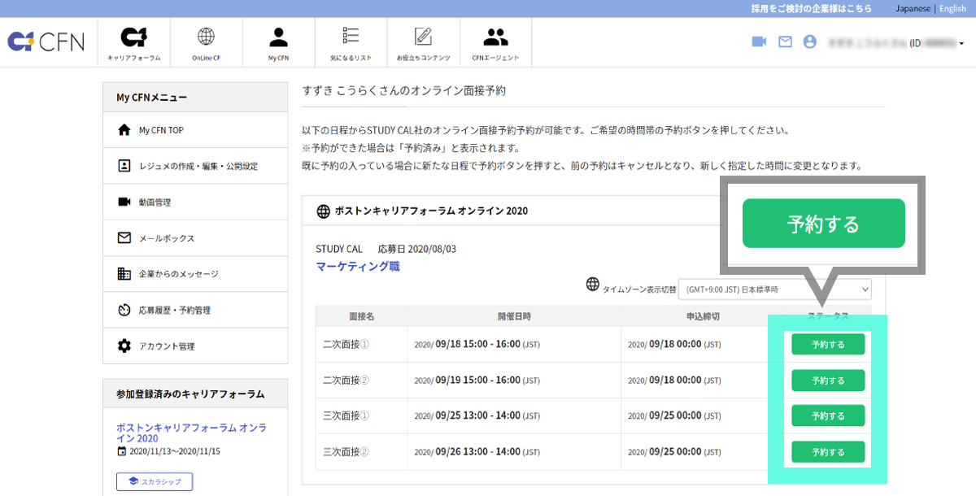Click the globe icon beside timezone label
The width and height of the screenshot is (976, 496).
(x=592, y=285)
